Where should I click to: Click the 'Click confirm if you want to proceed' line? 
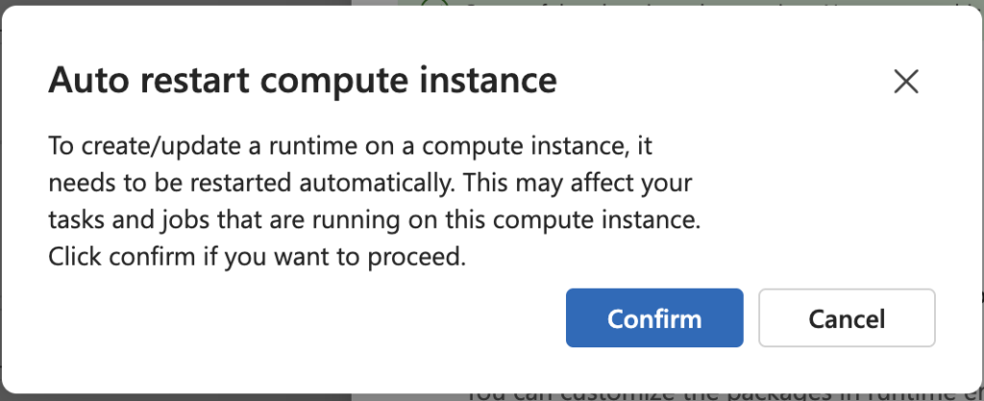(x=258, y=257)
